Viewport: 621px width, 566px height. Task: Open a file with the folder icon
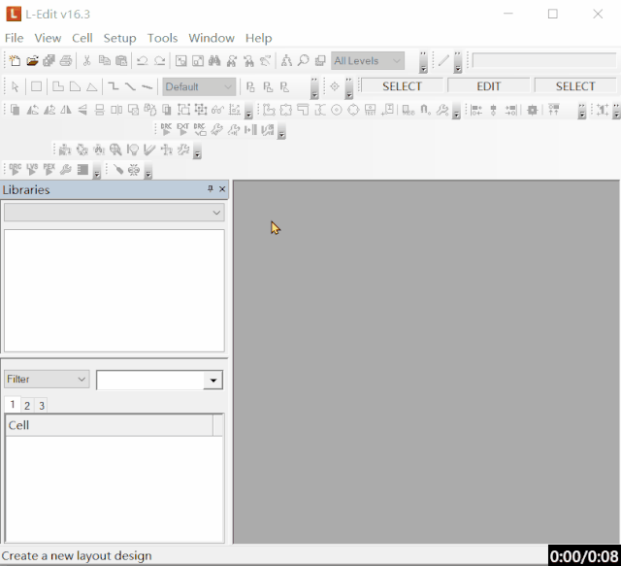(x=32, y=60)
